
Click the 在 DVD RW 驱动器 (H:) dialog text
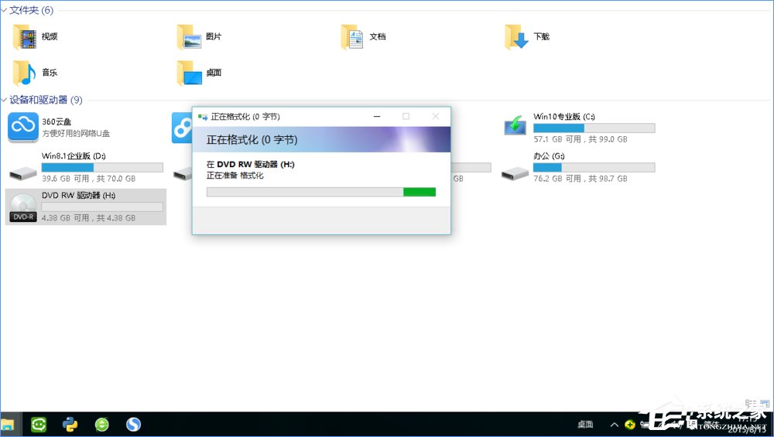click(x=250, y=164)
